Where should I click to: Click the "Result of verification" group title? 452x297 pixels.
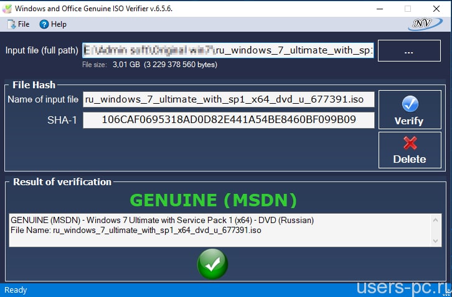(62, 182)
